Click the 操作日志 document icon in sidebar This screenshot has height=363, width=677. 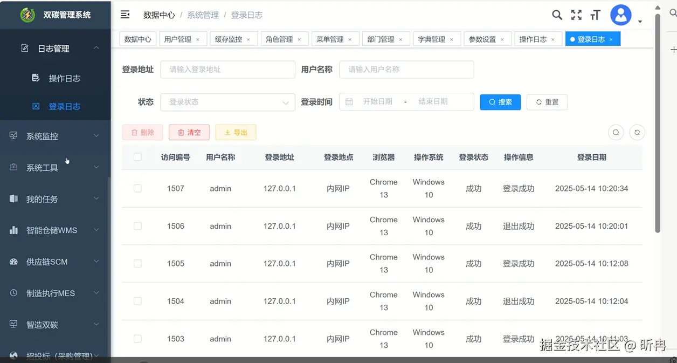click(x=36, y=78)
